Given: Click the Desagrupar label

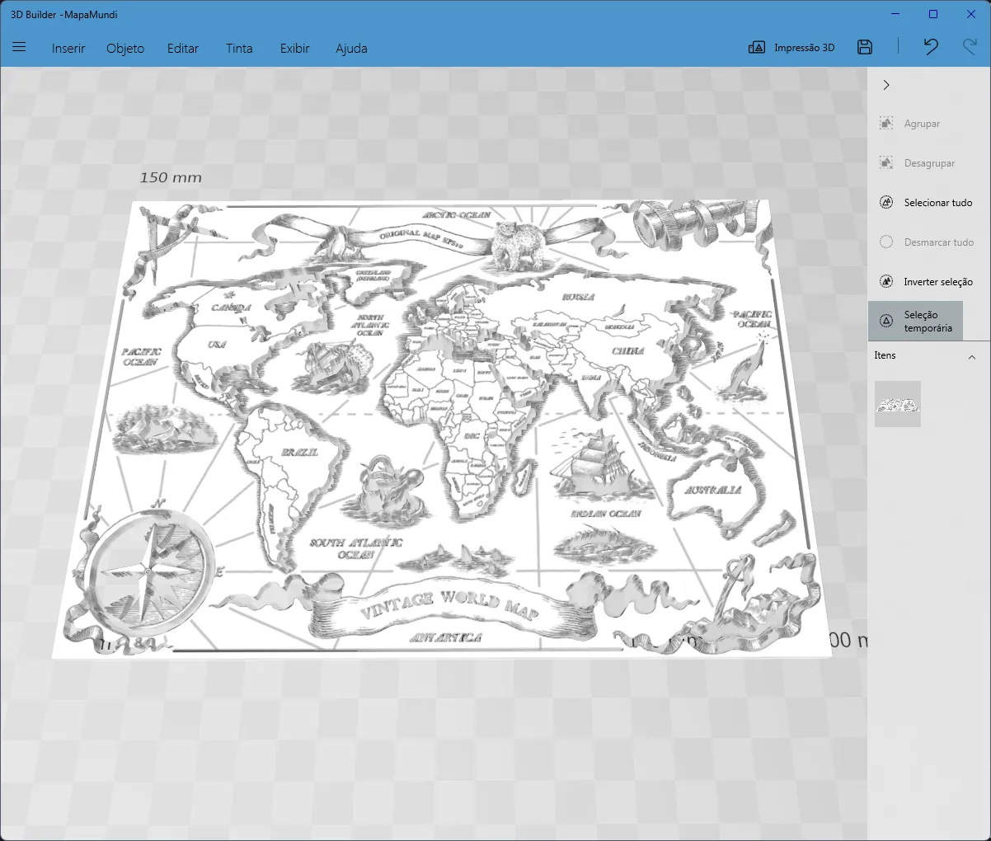Looking at the screenshot, I should [x=929, y=163].
